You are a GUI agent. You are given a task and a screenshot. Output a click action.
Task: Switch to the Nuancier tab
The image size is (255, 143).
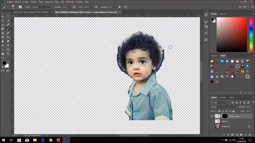[223, 14]
